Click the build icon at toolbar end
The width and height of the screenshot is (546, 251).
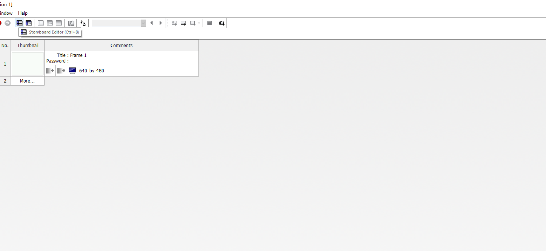click(222, 23)
